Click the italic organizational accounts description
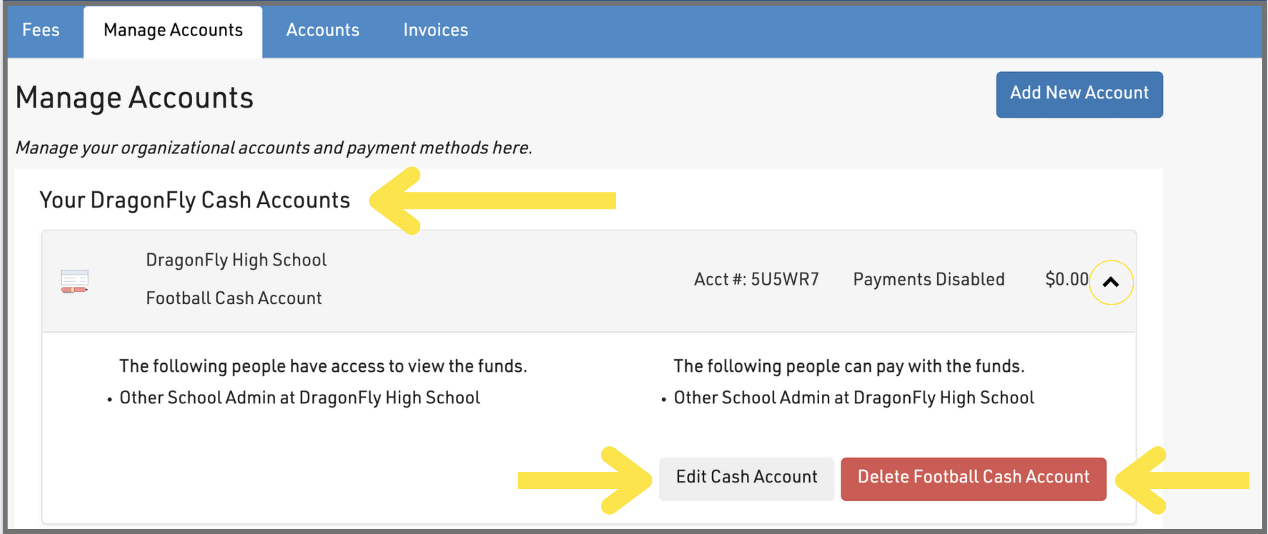The height and width of the screenshot is (534, 1268). (274, 147)
